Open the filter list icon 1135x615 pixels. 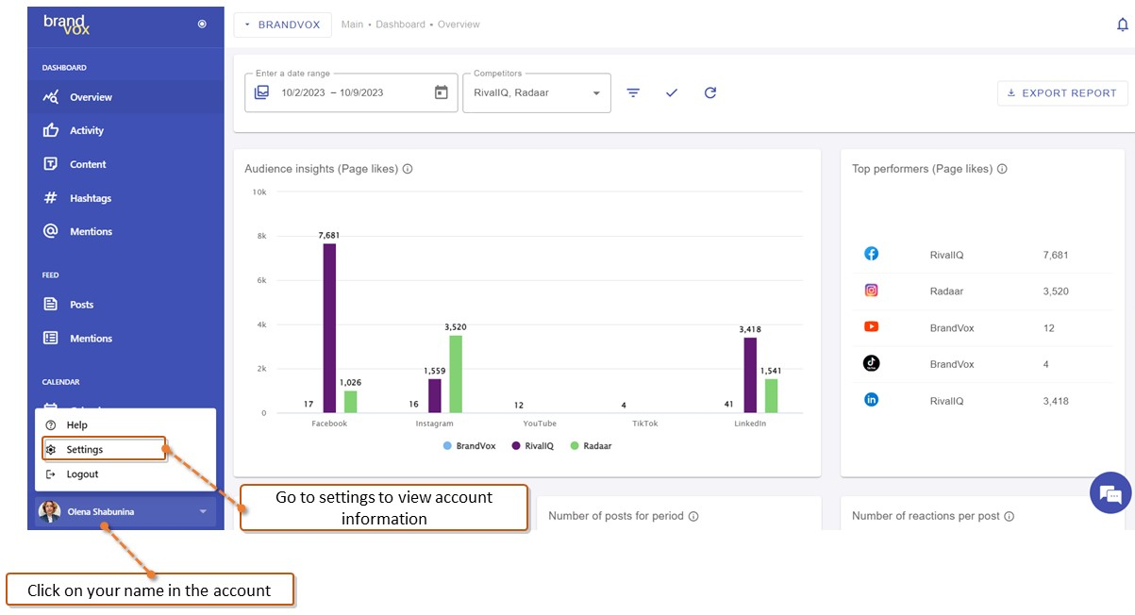[x=633, y=92]
